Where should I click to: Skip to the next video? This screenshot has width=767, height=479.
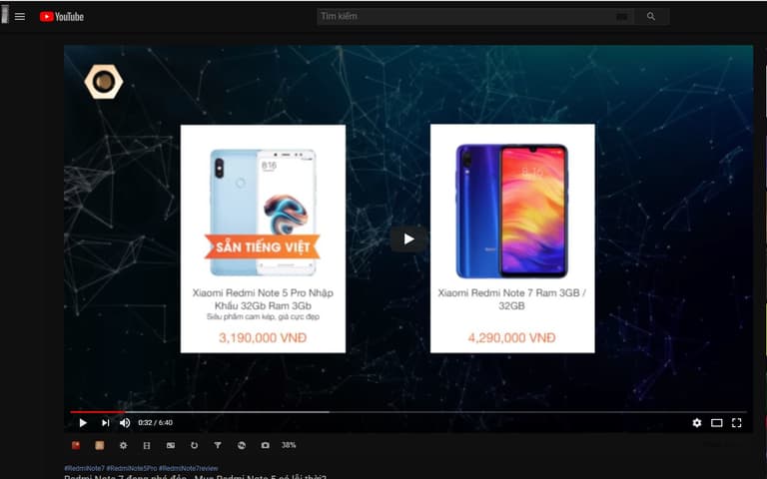105,423
